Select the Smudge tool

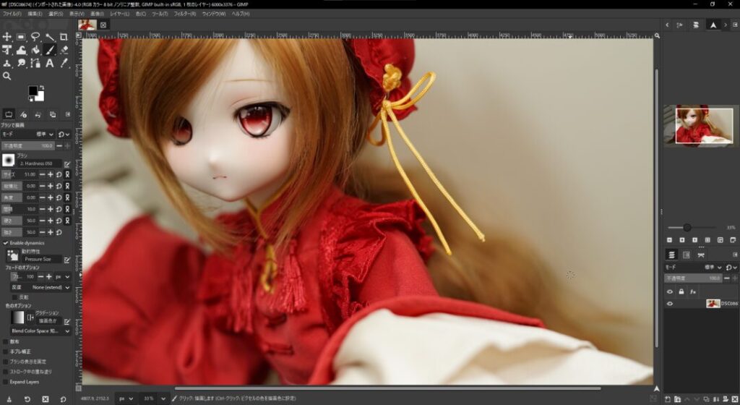(21, 63)
